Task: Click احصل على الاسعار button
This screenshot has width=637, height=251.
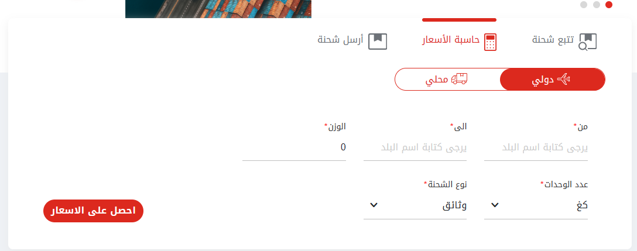Action: pos(94,211)
